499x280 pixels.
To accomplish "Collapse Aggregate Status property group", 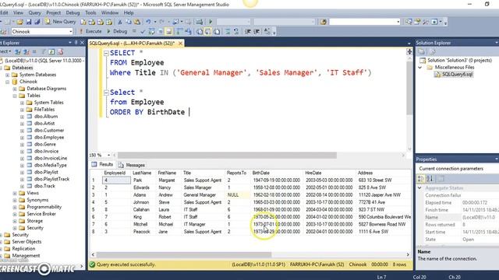I will pos(419,188).
